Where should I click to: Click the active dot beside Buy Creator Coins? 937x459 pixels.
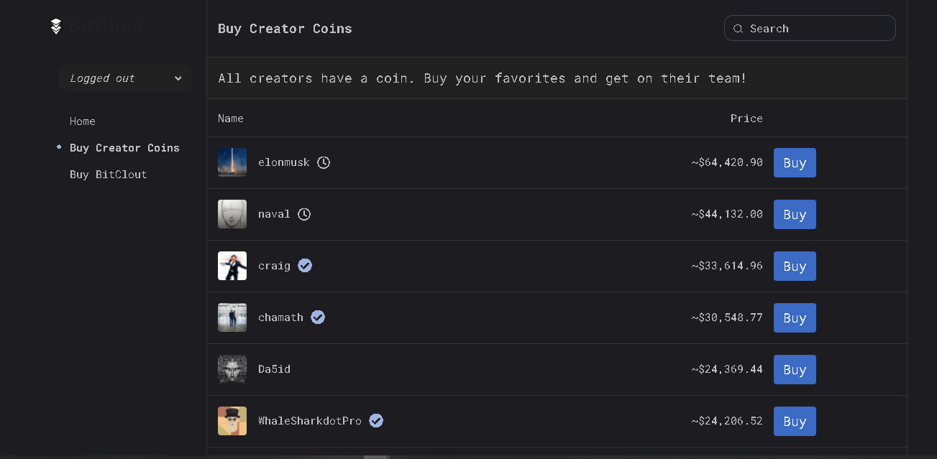58,147
